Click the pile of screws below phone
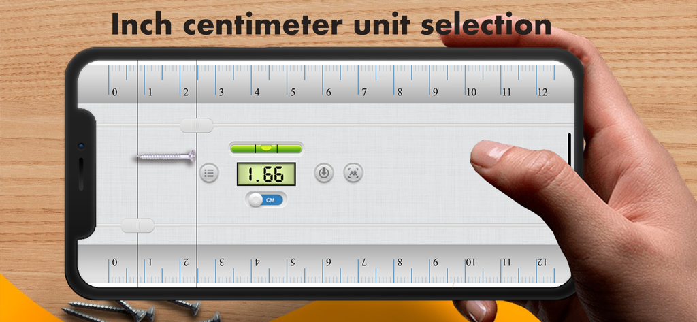Viewport: 697px width, 322px height. (x=142, y=311)
